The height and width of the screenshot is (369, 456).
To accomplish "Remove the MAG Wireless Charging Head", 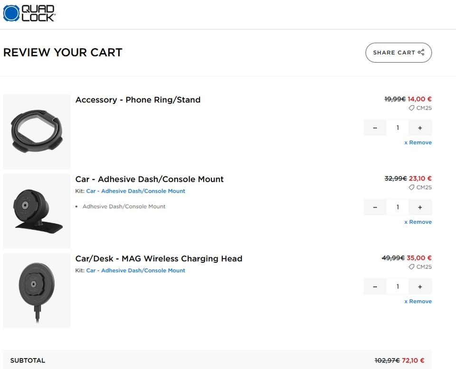I will (418, 301).
